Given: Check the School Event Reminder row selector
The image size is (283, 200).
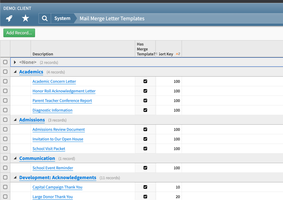Looking at the screenshot, I should point(5,168).
